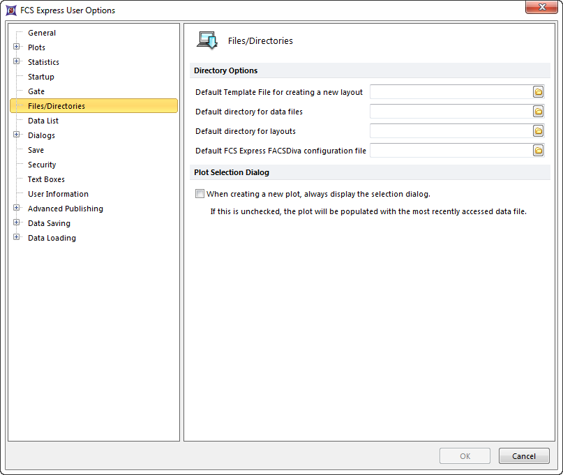
Task: Click the FCS Express title bar icon
Action: 11,10
